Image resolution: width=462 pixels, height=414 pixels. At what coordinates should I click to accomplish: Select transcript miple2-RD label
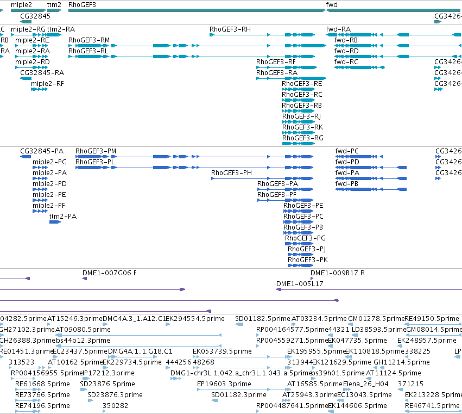coord(33,62)
